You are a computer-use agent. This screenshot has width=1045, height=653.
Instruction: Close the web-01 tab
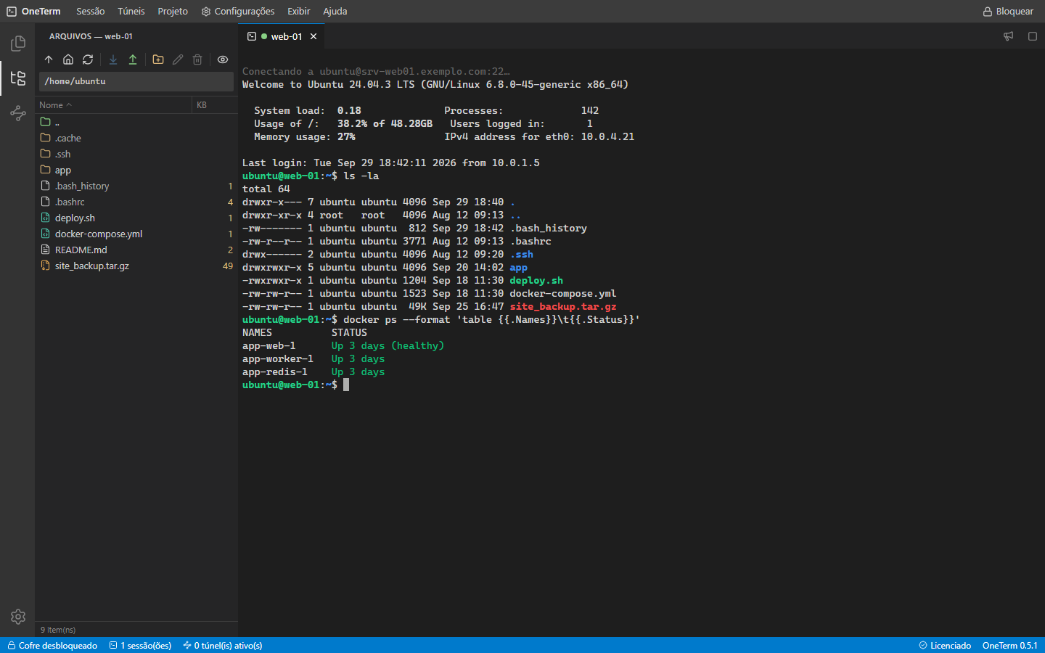tap(313, 36)
